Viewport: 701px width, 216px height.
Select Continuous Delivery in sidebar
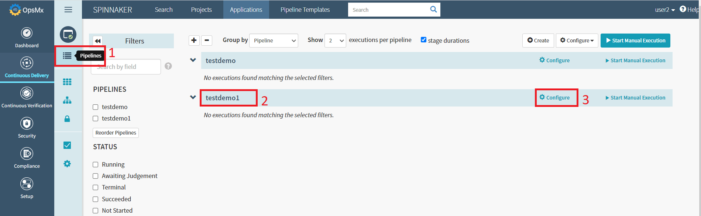[27, 67]
